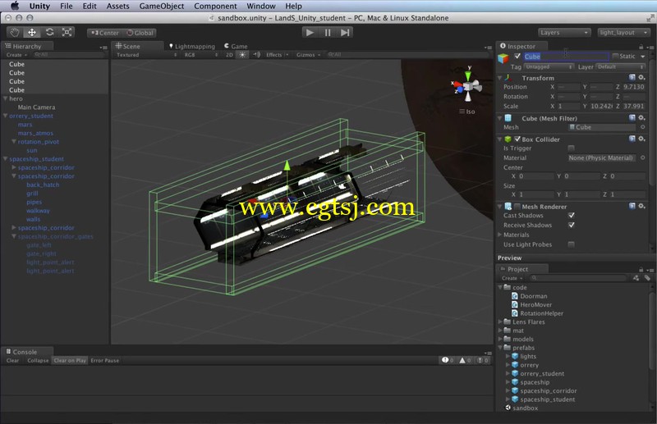Select the Scene tab
Screen dimensions: 657x424
(128, 46)
